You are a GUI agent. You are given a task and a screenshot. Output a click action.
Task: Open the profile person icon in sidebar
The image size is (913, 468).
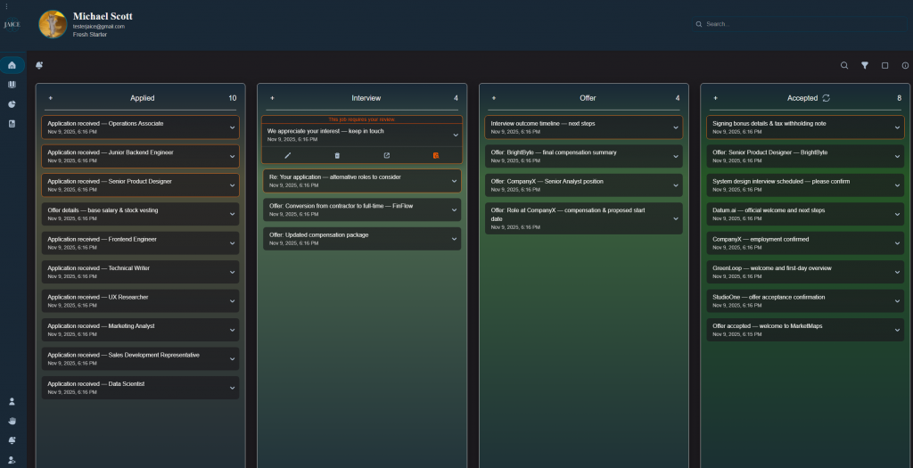tap(12, 401)
